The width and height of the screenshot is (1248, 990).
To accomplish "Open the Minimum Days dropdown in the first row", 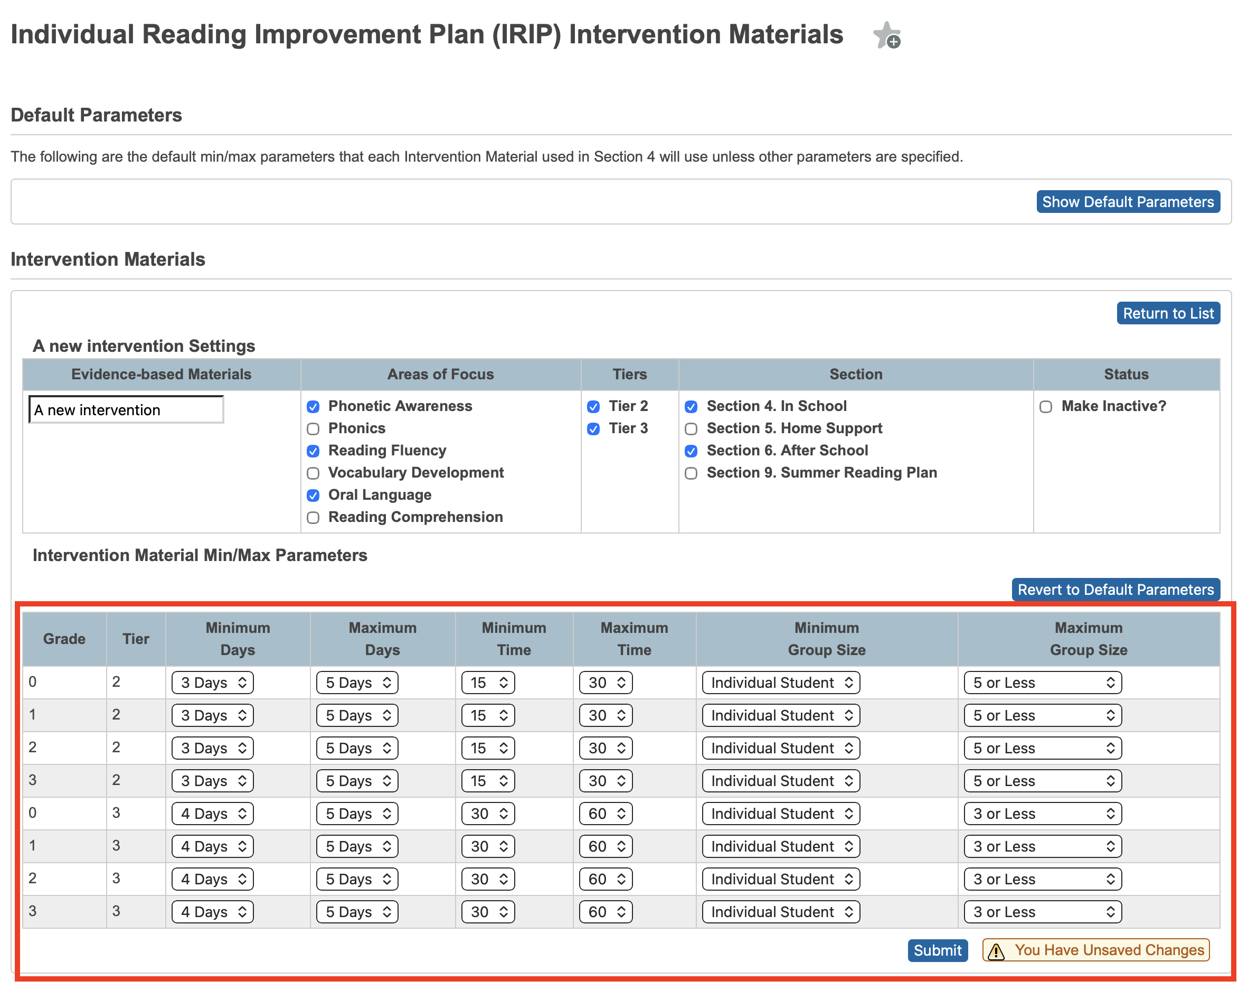I will pos(212,683).
